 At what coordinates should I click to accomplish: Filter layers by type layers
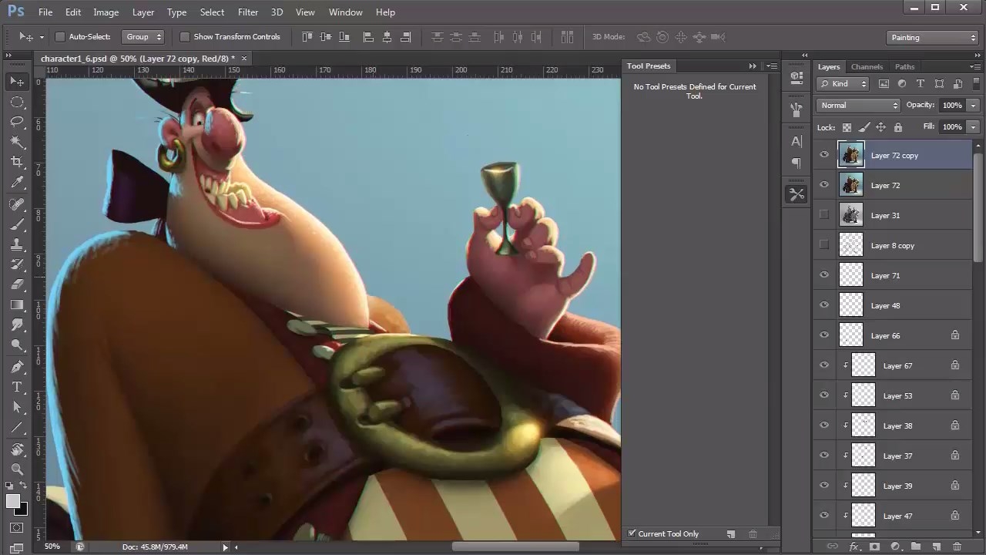click(921, 84)
